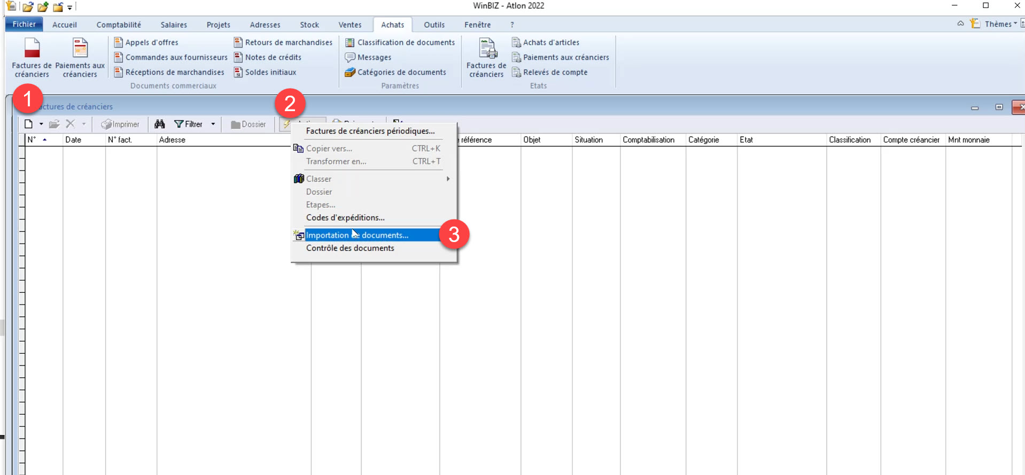Screen dimensions: 1025x475
Task: Open Soldes initiaux
Action: pyautogui.click(x=265, y=72)
